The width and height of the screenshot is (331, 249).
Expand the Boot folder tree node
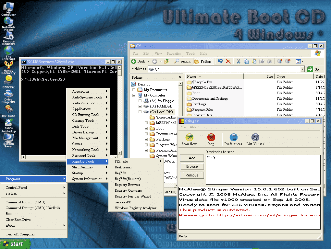pyautogui.click(x=146, y=128)
